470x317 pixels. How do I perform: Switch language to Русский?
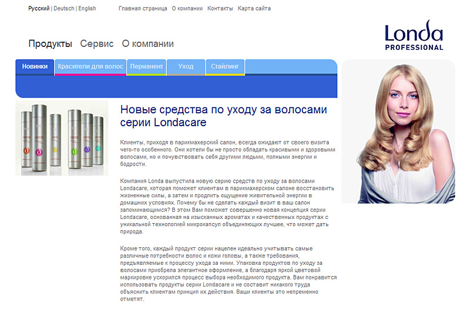pyautogui.click(x=39, y=8)
